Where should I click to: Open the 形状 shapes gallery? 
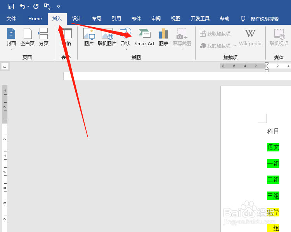126,37
